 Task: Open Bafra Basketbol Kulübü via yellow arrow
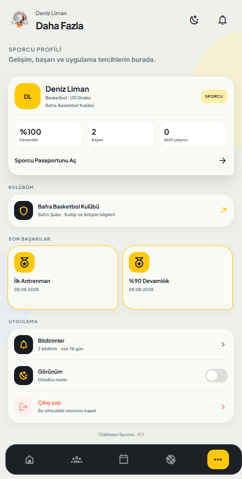click(x=224, y=210)
